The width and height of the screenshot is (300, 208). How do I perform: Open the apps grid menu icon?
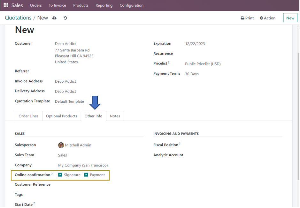click(6, 5)
